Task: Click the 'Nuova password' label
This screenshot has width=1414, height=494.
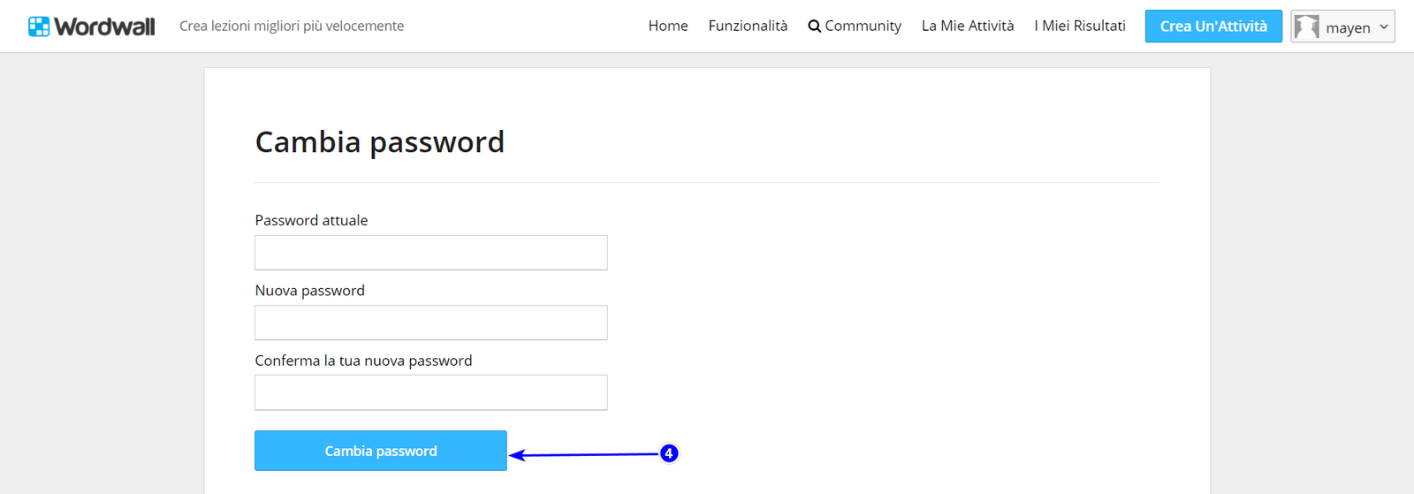Action: click(309, 291)
